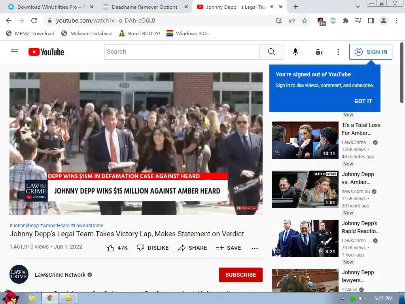
Task: Close the Deadname Remover Options tab
Action: 186,7
